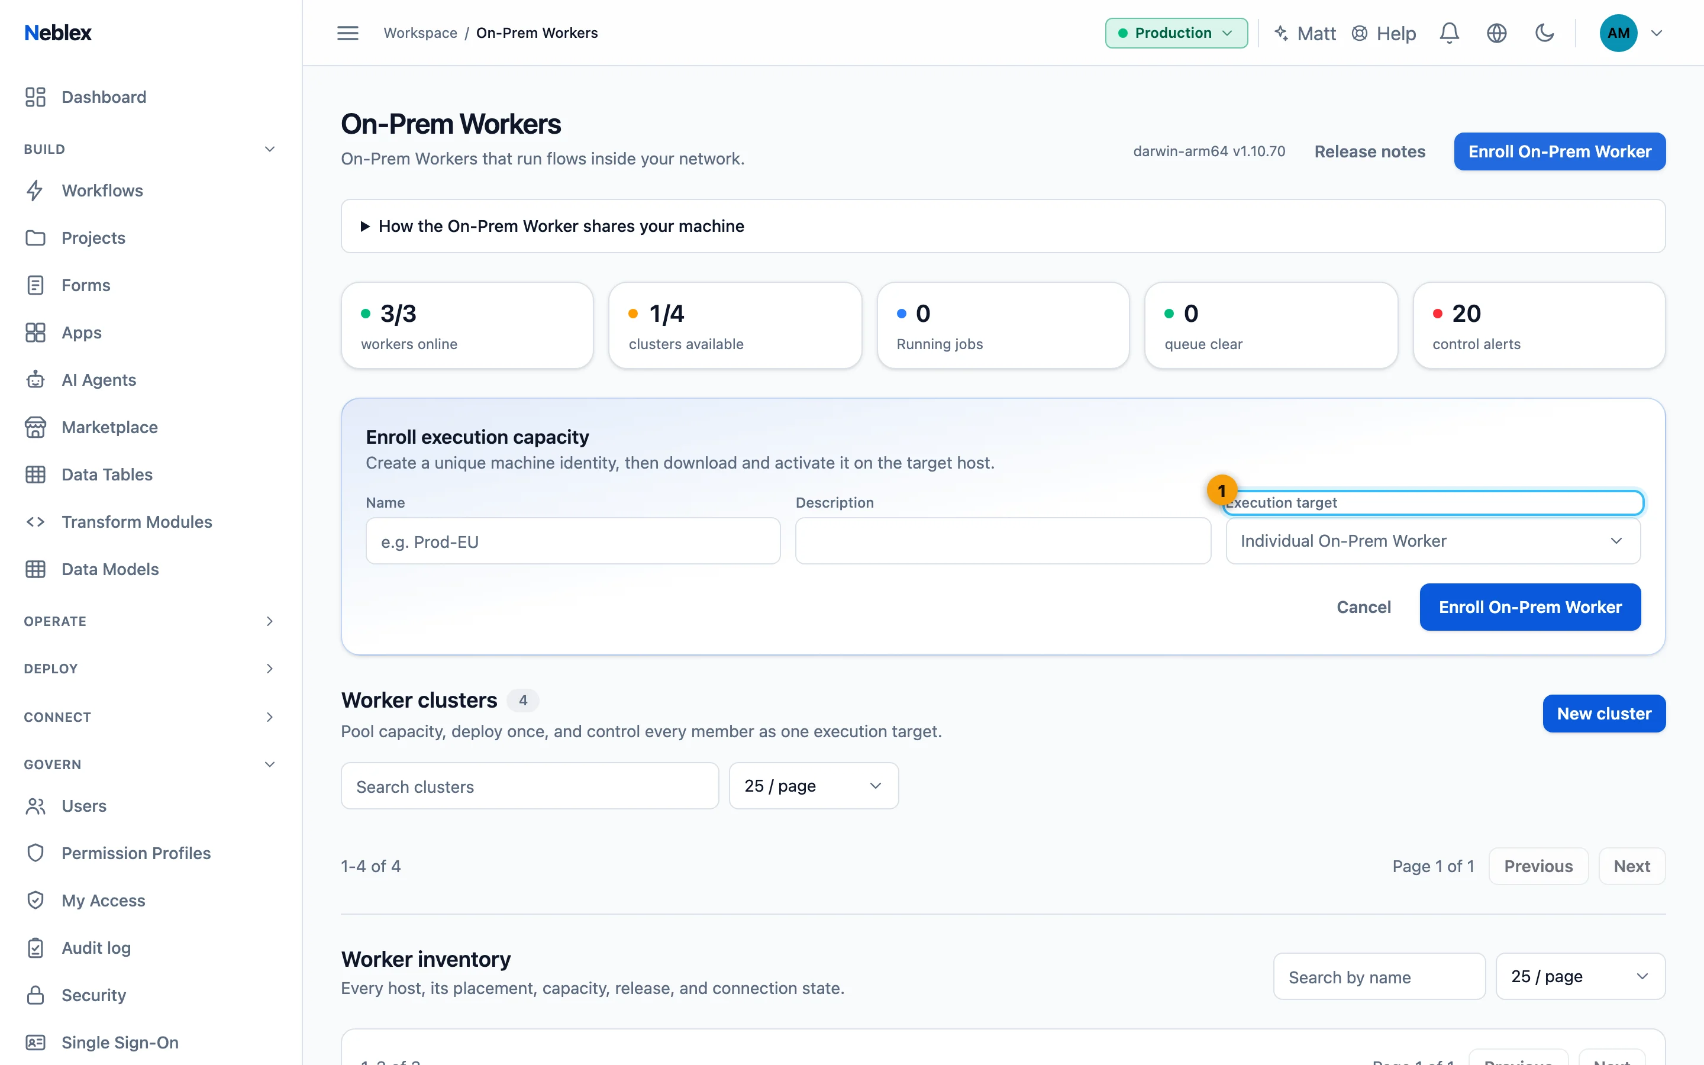Viewport: 1704px width, 1065px height.
Task: Open Data Models in sidebar
Action: click(x=151, y=569)
